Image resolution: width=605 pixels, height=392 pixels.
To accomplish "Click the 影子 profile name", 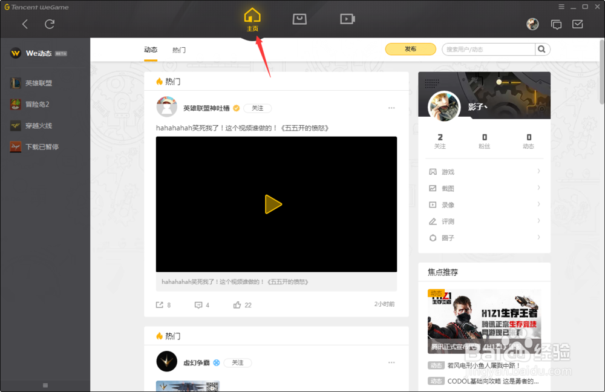I will 478,107.
